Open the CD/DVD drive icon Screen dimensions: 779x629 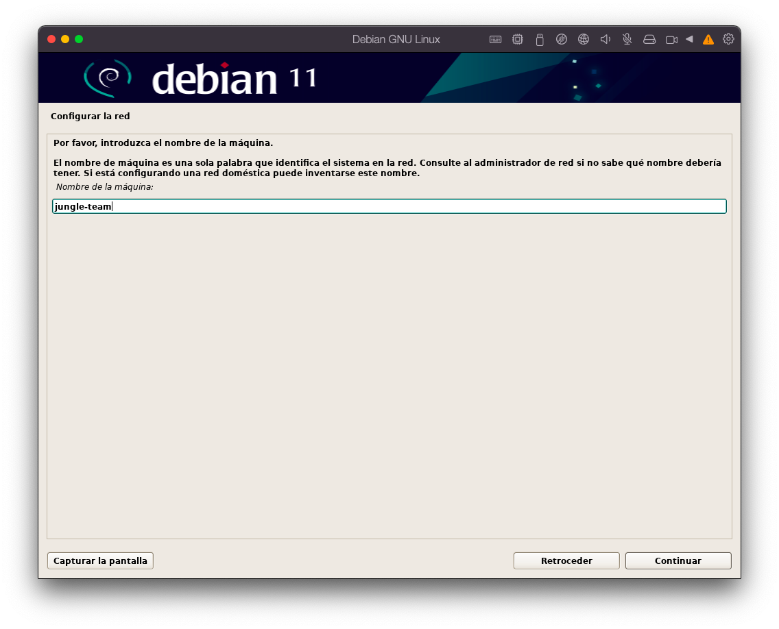click(x=562, y=39)
